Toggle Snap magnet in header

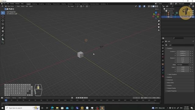[x=81, y=6]
